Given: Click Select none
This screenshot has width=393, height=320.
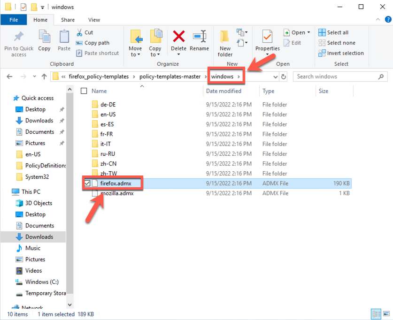Looking at the screenshot, I should click(x=337, y=43).
